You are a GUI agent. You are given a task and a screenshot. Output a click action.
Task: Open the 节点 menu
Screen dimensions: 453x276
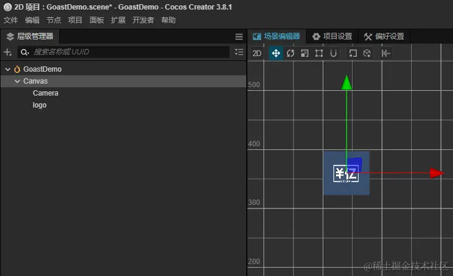point(54,20)
